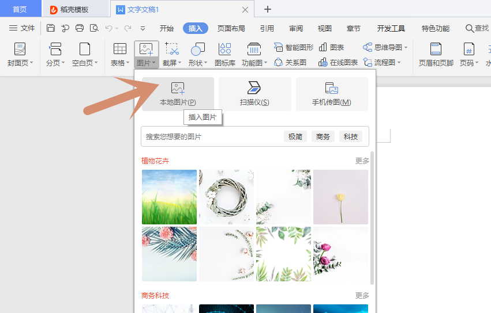The image size is (491, 313).
Task: Expand the 表格 dropdown arrow
Action: [128, 63]
